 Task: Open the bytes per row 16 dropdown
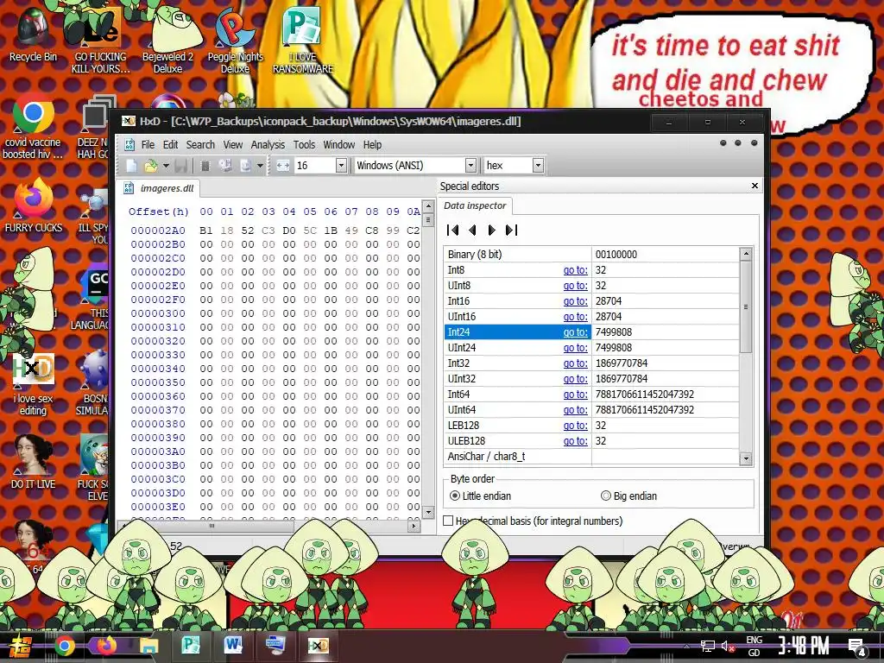(x=341, y=165)
